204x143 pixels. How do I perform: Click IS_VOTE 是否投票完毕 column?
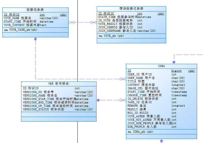point(115,21)
